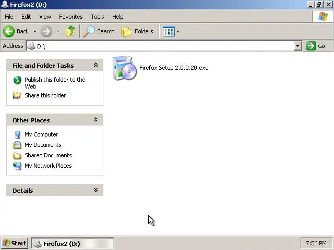The width and height of the screenshot is (334, 250).
Task: Open My Network Places link
Action: (48, 166)
